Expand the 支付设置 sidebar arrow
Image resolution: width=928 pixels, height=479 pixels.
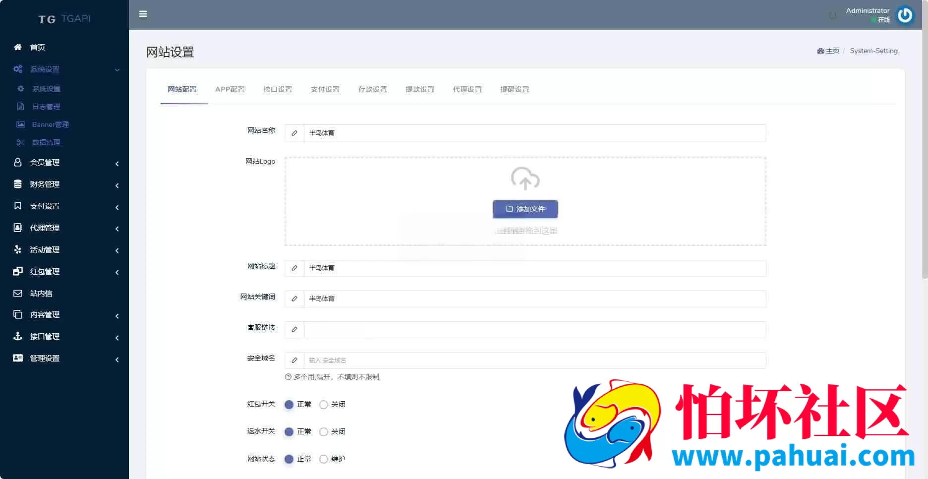(117, 207)
